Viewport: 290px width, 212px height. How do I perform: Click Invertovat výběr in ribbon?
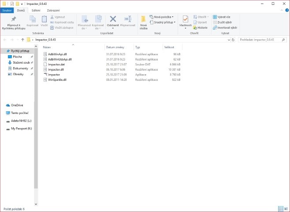(x=225, y=28)
